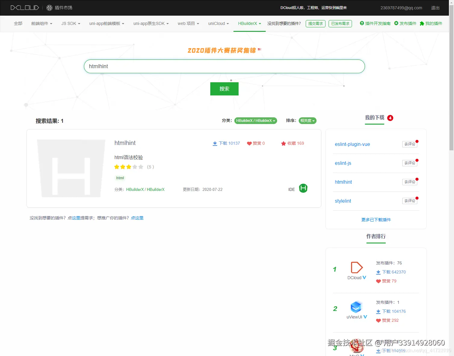Screen dimensions: 454x356
Task: Click the green HBuilderX IDE icon
Action: pyautogui.click(x=303, y=189)
